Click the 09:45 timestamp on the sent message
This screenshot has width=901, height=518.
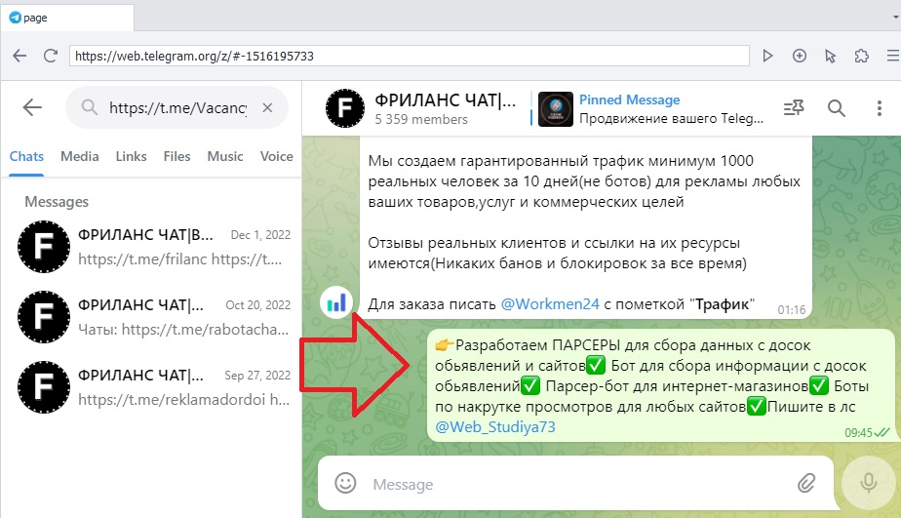[x=858, y=433]
